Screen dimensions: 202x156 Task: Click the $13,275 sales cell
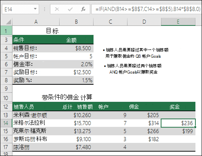coord(77,131)
